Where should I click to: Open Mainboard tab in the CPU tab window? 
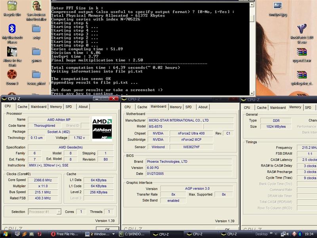38,107
